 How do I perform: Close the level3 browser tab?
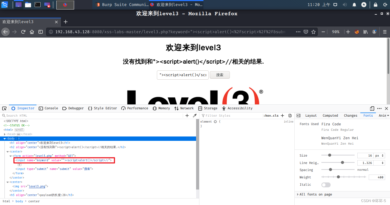coord(56,22)
